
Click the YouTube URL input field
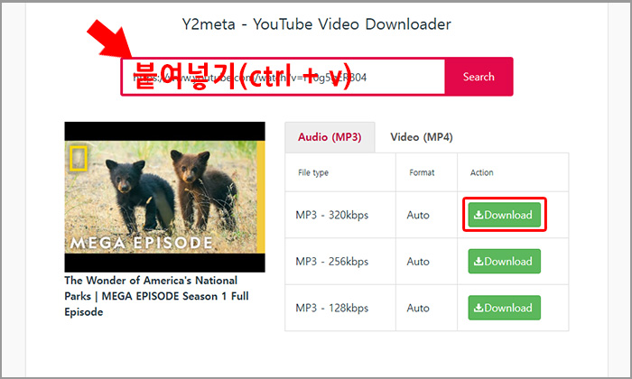283,77
